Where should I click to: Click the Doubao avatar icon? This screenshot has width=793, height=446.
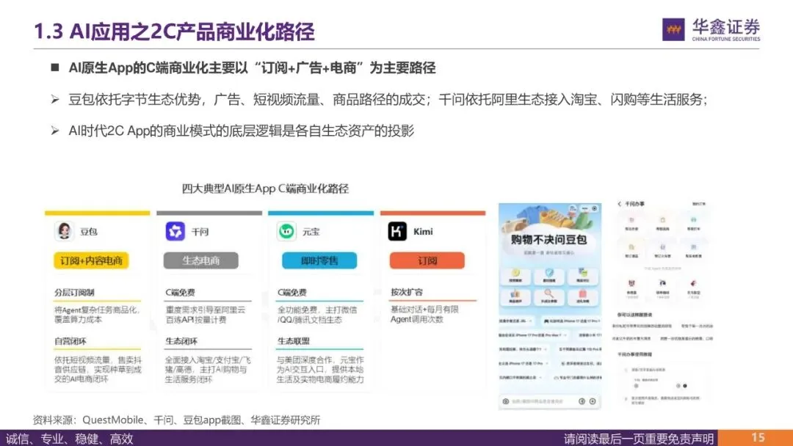tap(64, 231)
